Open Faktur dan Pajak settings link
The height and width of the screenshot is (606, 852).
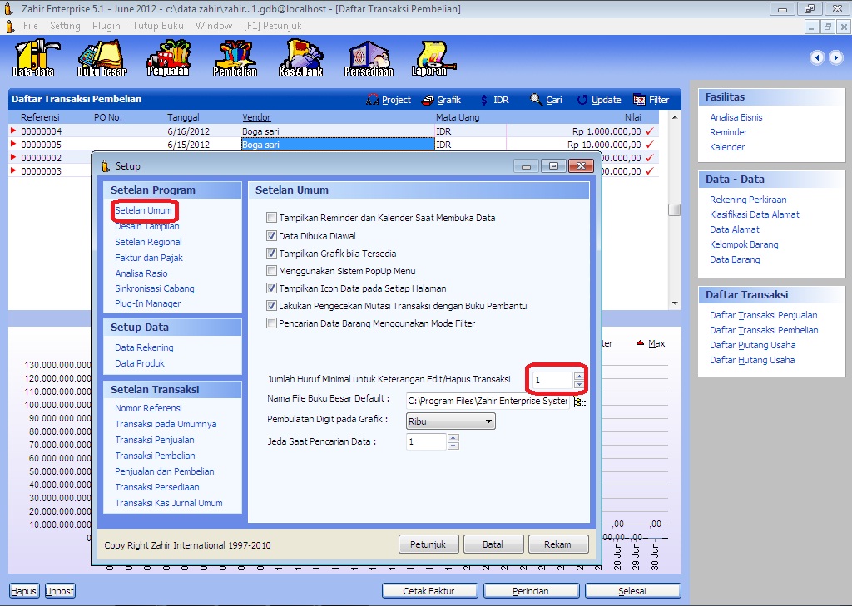(149, 258)
